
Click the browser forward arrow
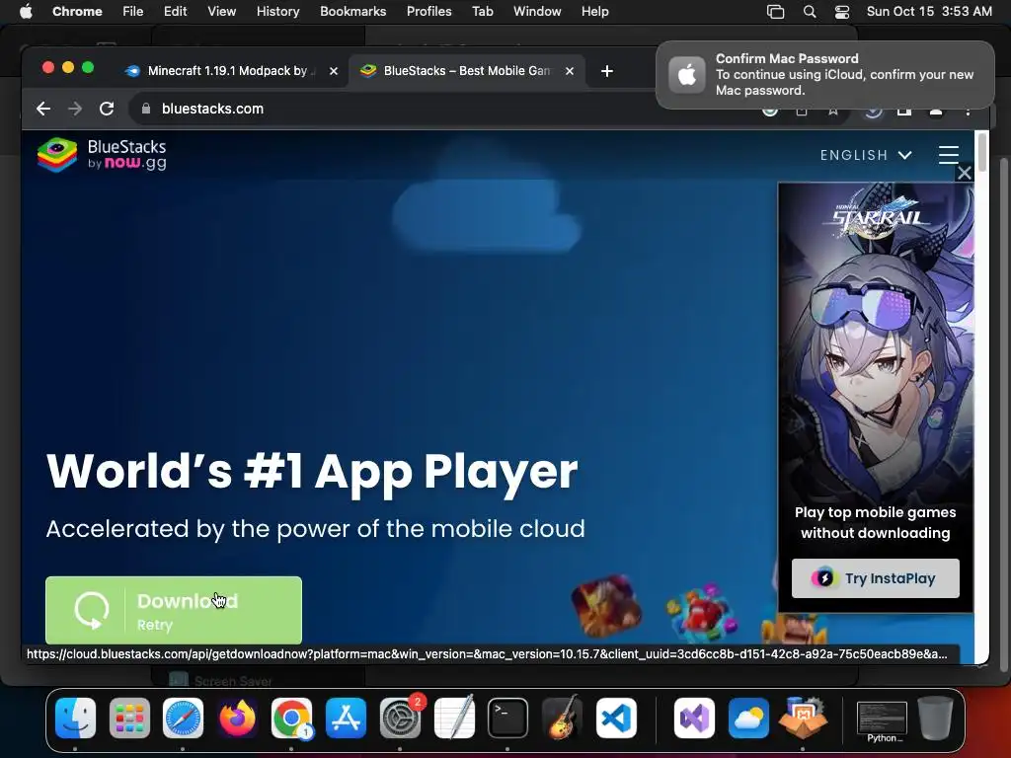(x=75, y=109)
